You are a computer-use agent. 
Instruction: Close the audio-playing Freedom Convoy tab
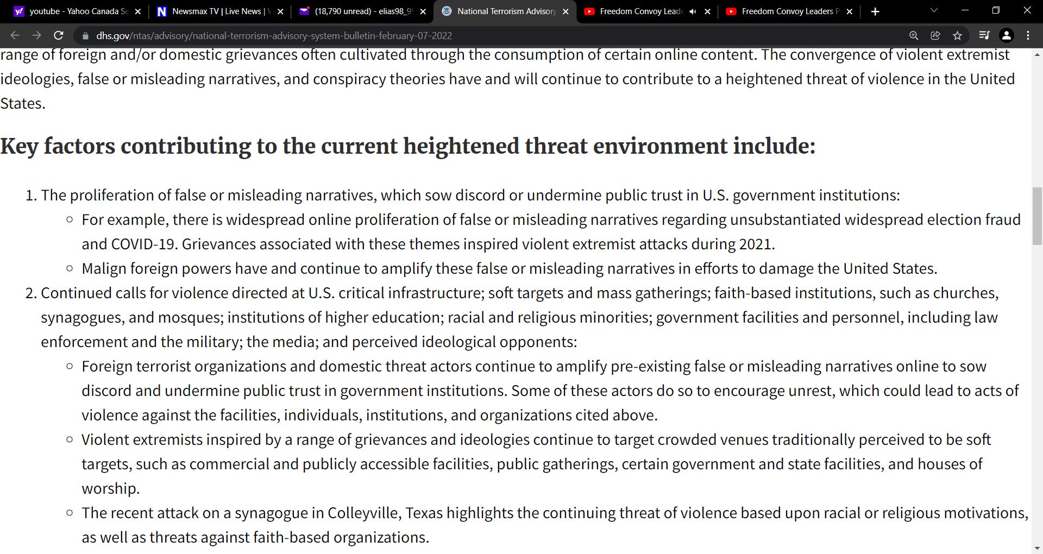pos(707,11)
